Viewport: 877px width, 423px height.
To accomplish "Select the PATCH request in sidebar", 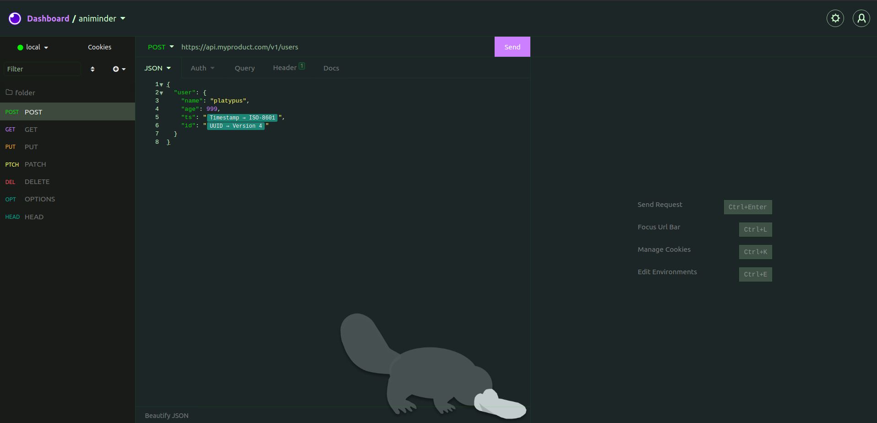I will tap(67, 164).
